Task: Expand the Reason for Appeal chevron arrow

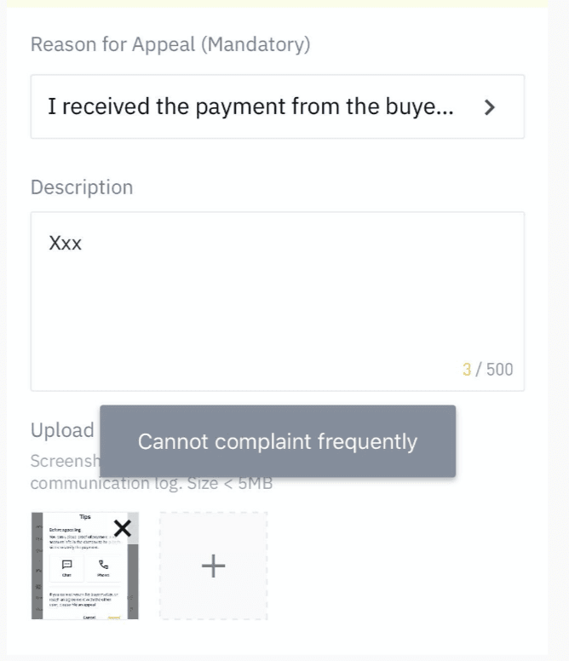Action: [x=489, y=107]
